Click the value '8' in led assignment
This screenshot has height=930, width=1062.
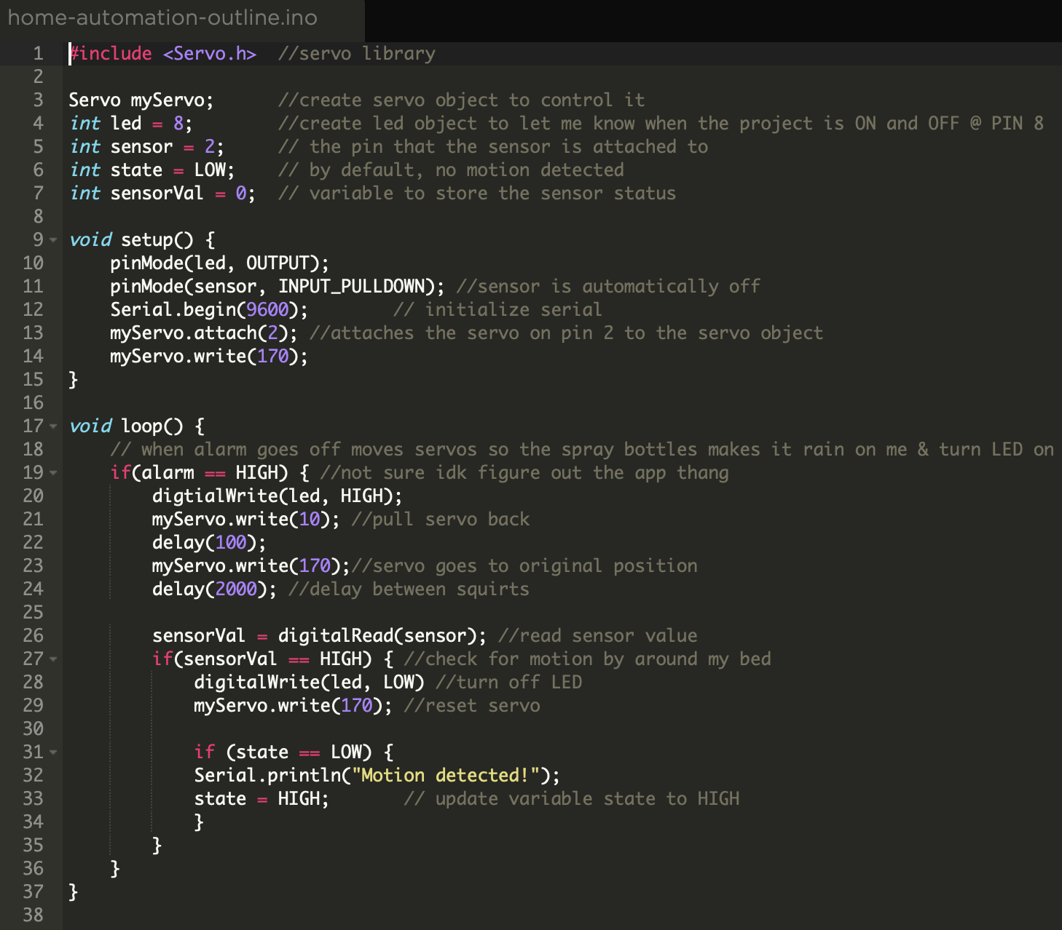178,124
